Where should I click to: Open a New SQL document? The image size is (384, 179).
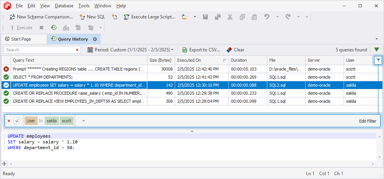click(92, 17)
